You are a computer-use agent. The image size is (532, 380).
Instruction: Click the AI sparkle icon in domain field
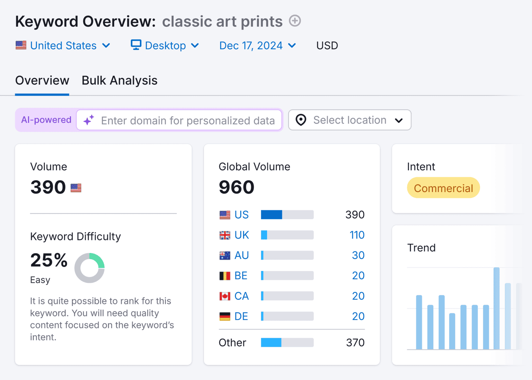89,120
